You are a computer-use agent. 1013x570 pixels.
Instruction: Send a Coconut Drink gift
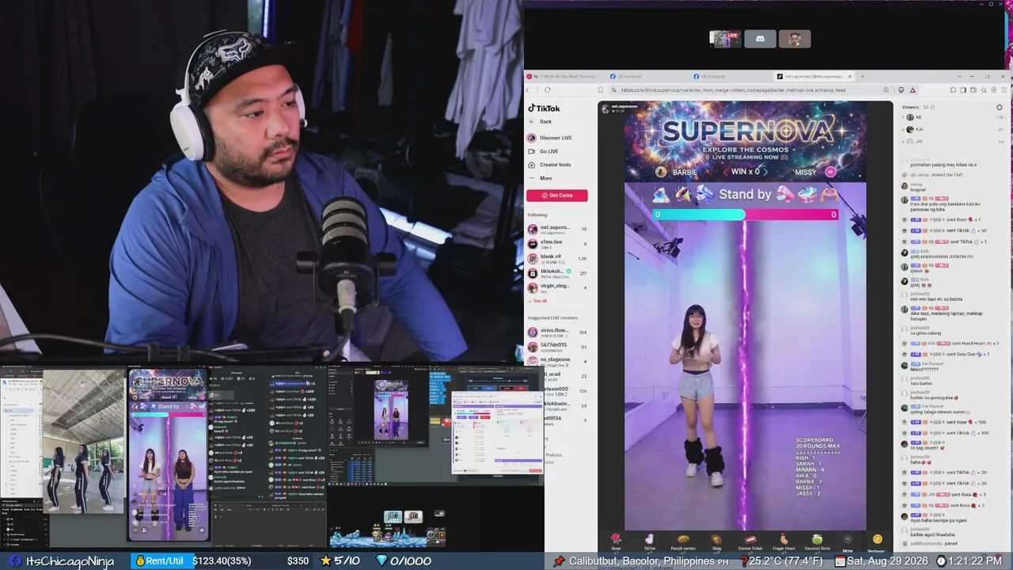click(x=817, y=541)
